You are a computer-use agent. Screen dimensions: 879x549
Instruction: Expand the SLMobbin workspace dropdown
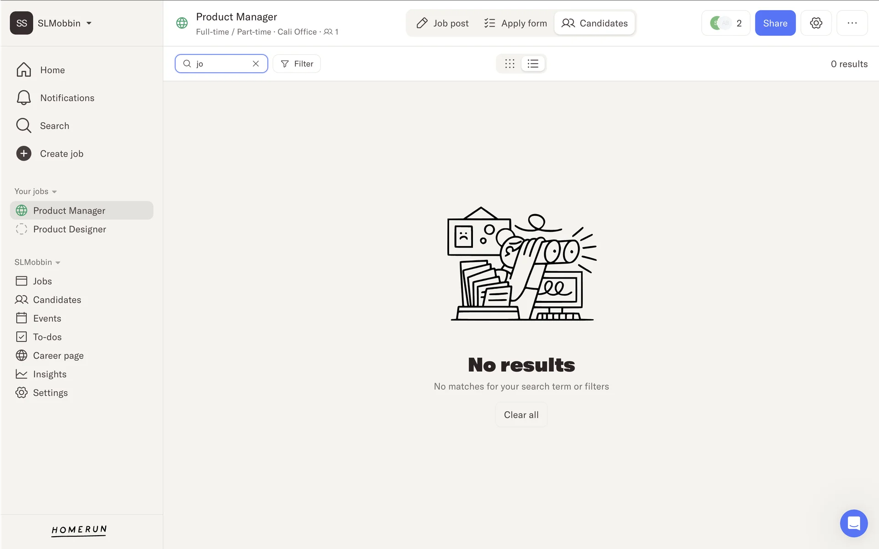[x=89, y=23]
